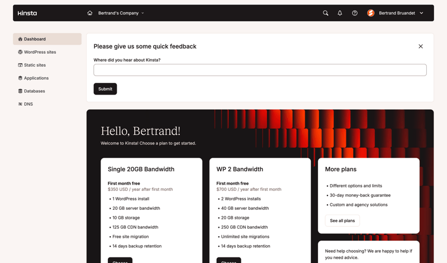Click the user avatar icon

coord(370,13)
